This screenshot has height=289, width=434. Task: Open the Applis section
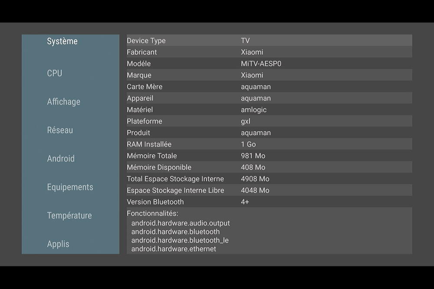pos(58,244)
